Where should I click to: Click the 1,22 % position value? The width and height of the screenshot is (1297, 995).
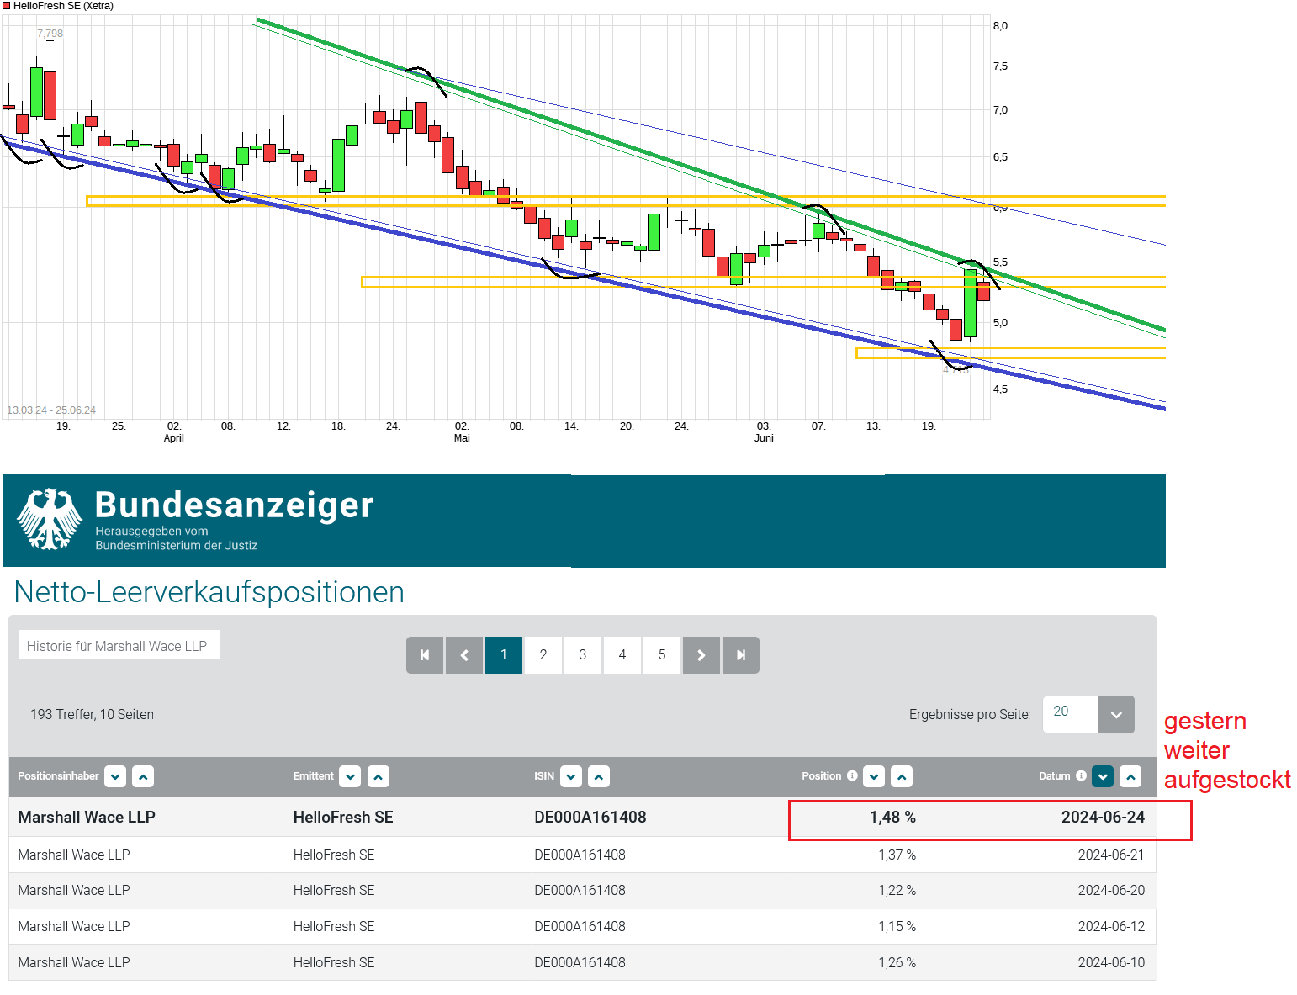tap(897, 890)
